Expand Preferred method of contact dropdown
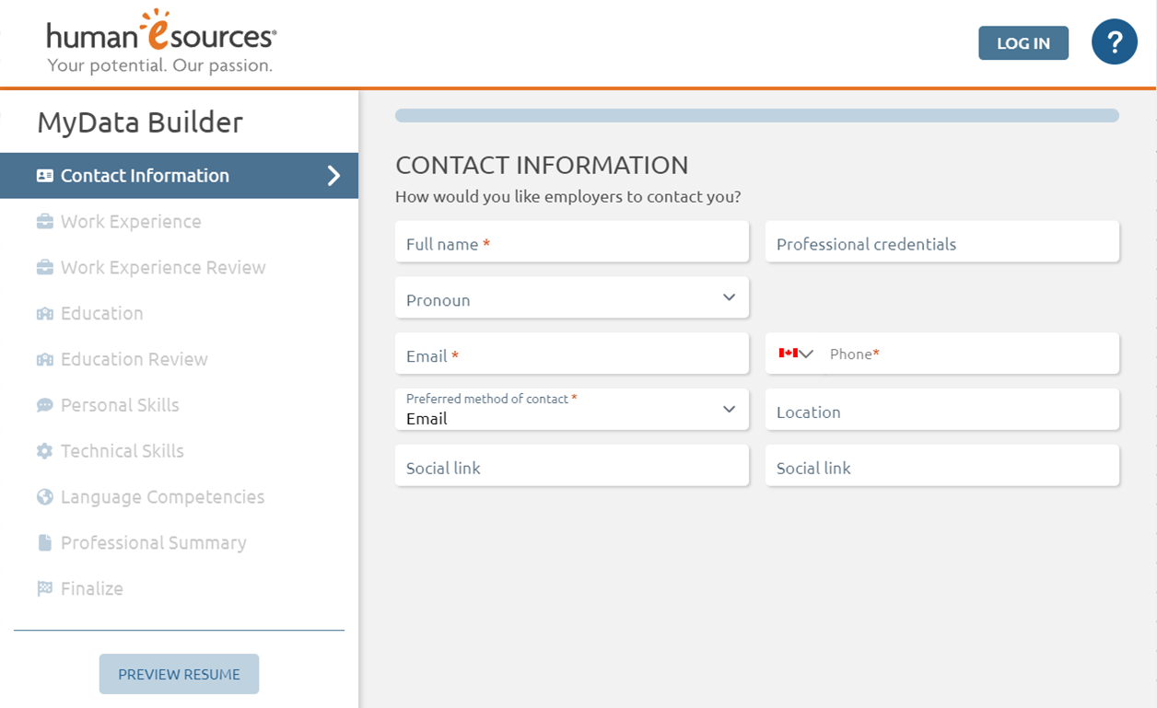Image resolution: width=1157 pixels, height=708 pixels. (571, 410)
